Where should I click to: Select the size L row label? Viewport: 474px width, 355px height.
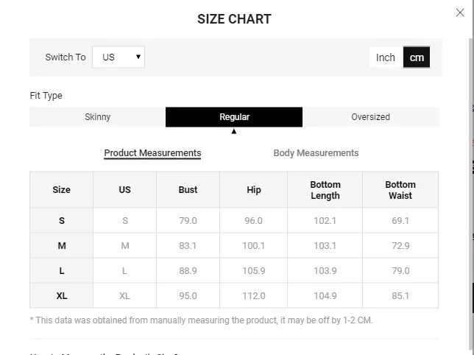click(x=62, y=271)
